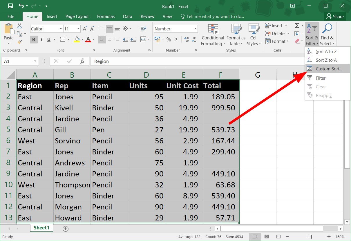Apply Comma Style number format
The image size is (351, 241).
click(177, 39)
